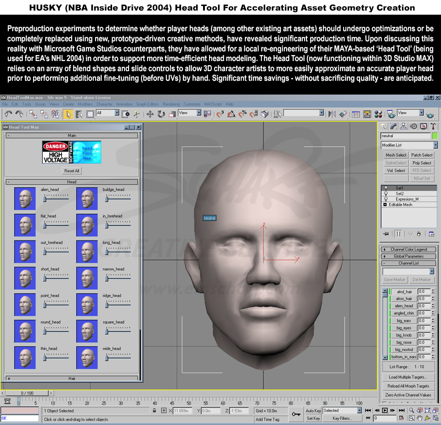Activate the Select and Link tool
The width and height of the screenshot is (441, 425).
tap(33, 114)
